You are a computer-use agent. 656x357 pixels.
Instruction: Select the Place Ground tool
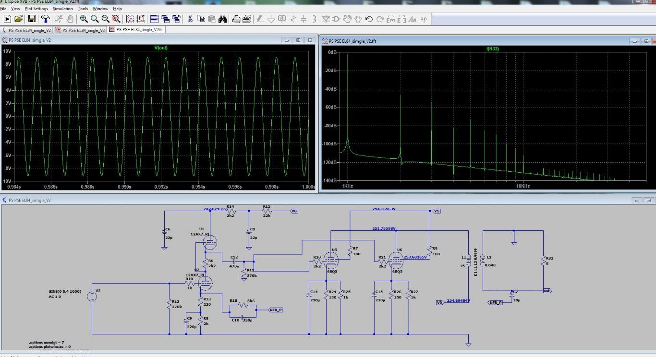click(271, 19)
